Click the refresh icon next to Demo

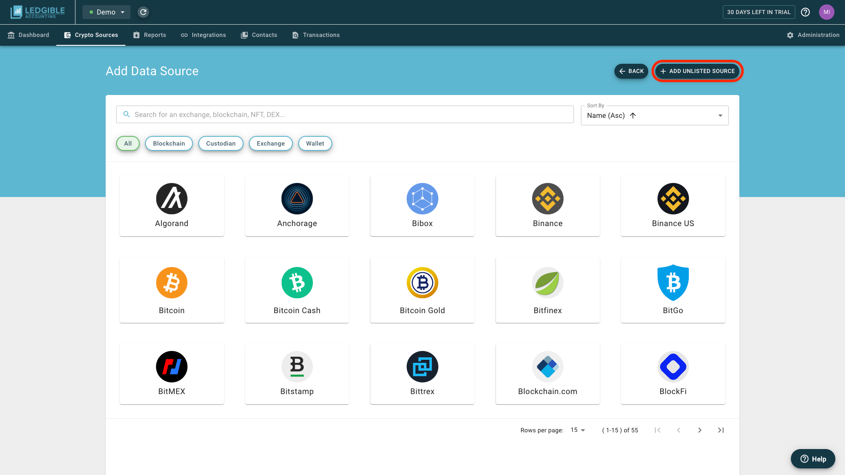(x=143, y=12)
